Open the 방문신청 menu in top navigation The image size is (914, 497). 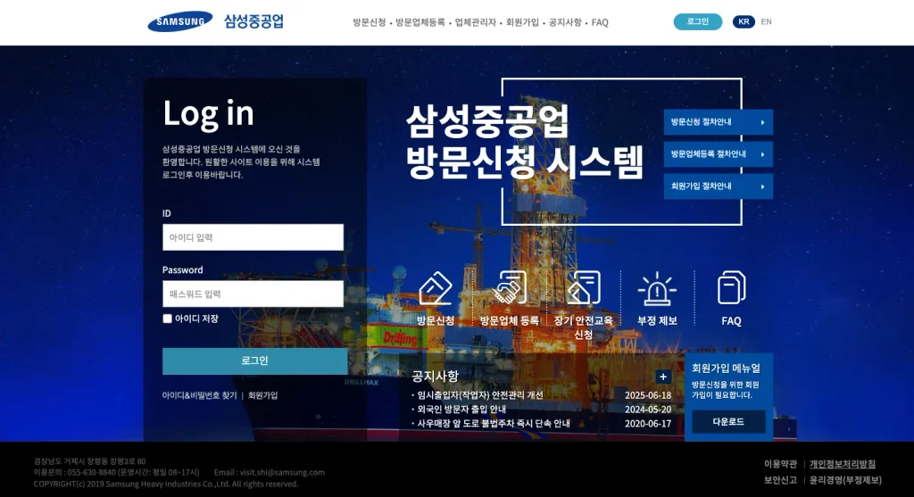pyautogui.click(x=369, y=22)
